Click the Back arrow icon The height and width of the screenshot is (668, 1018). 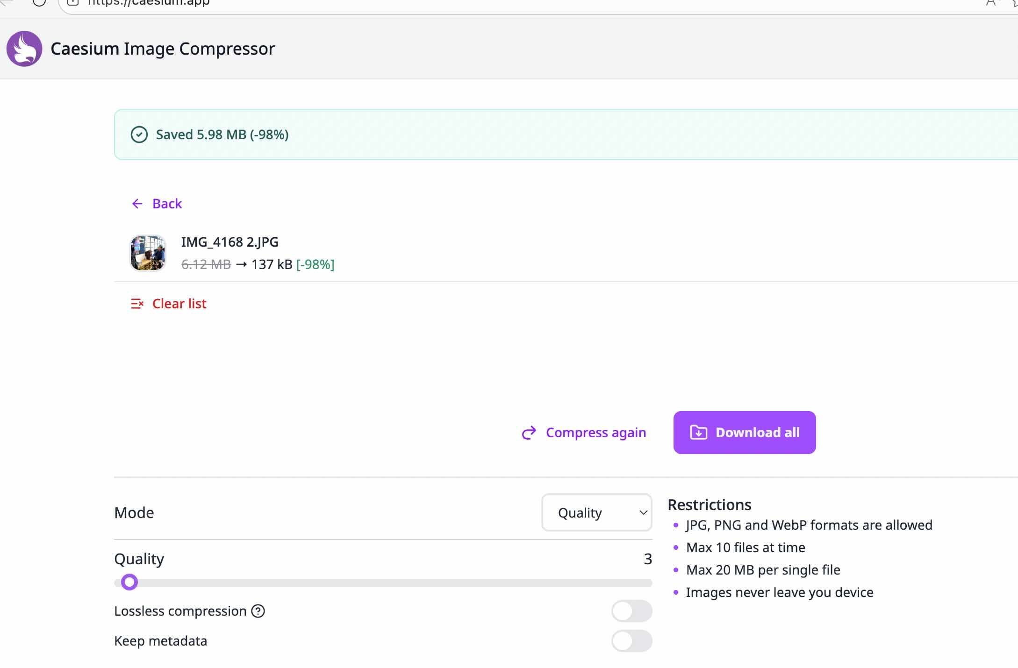(x=137, y=204)
